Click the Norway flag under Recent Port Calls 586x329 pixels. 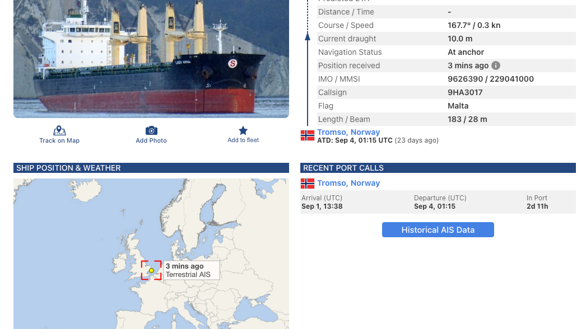308,184
